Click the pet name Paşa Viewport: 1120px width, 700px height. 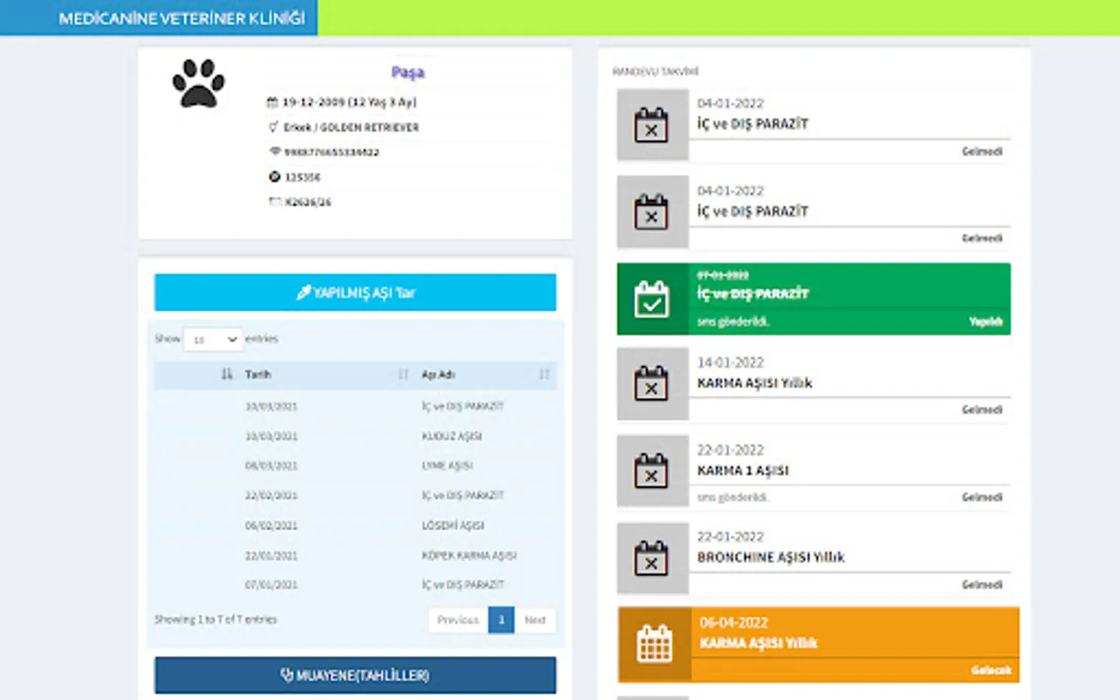point(408,72)
